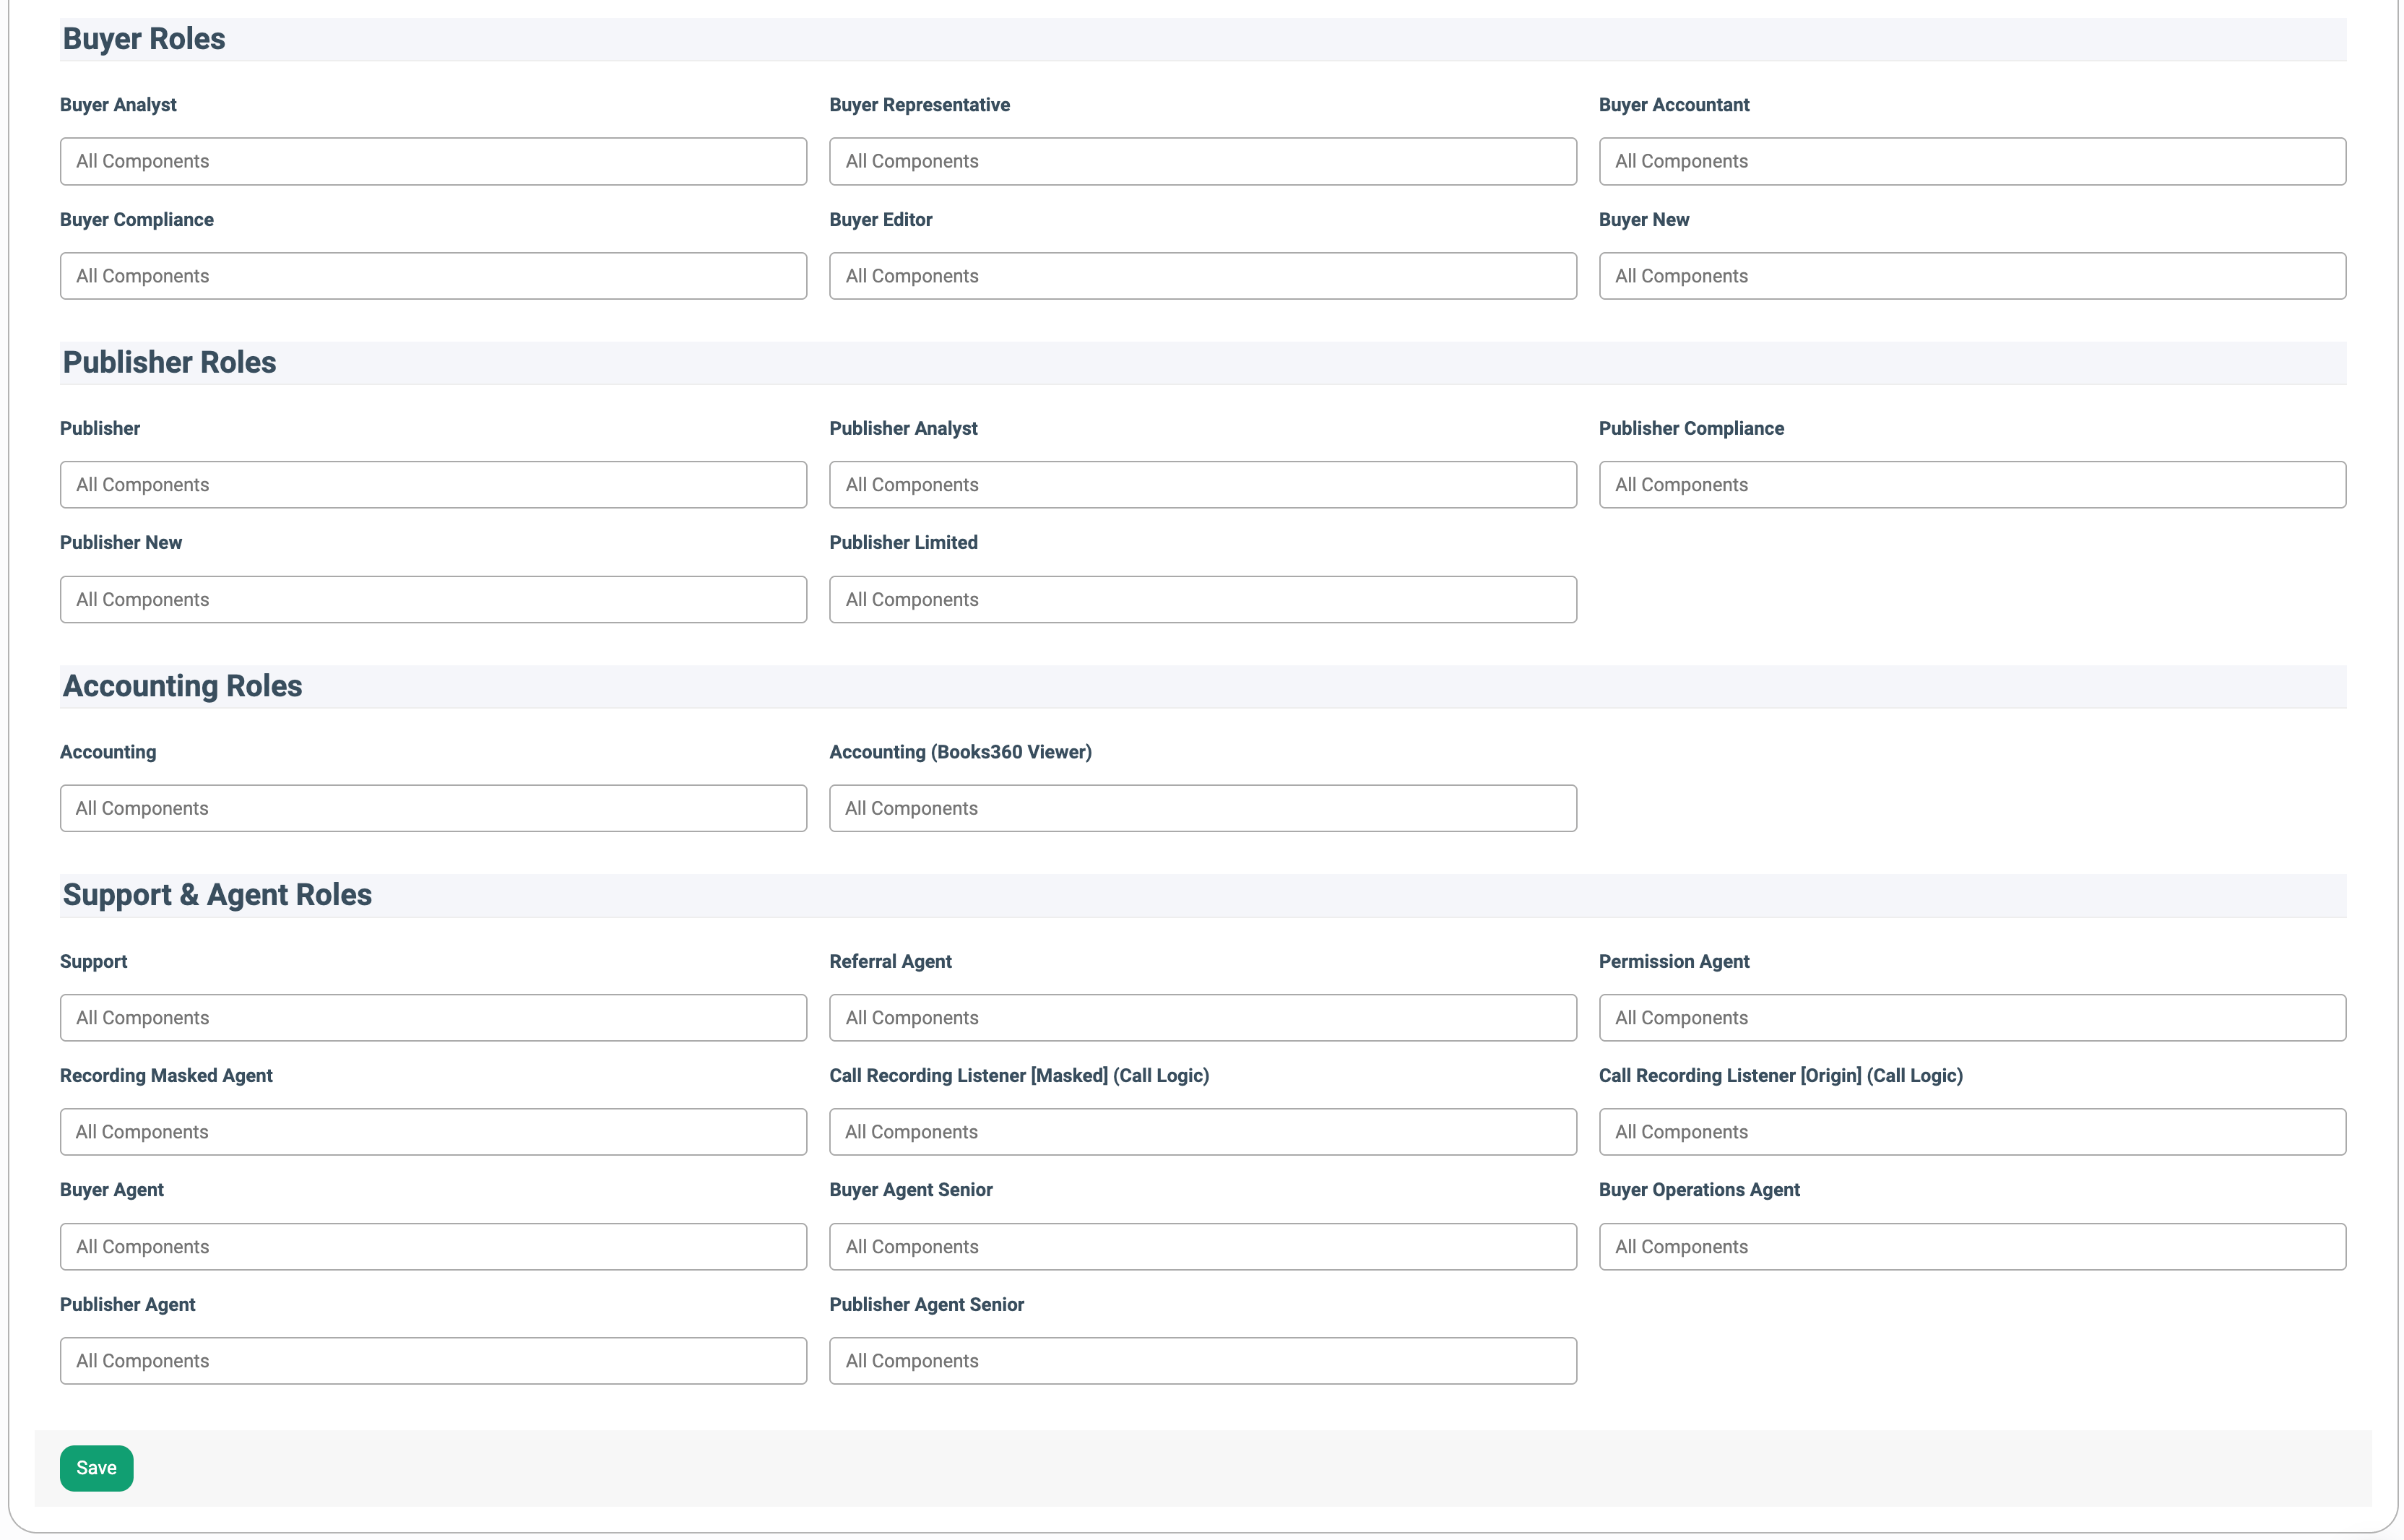This screenshot has width=2404, height=1540.
Task: Select the Buyer Editor components field
Action: [x=1202, y=276]
